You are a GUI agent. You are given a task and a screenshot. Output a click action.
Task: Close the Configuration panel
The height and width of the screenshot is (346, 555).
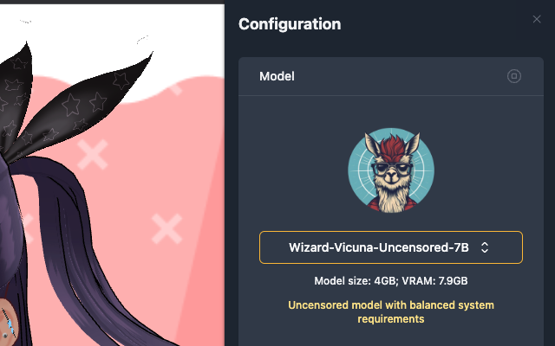[x=536, y=18]
